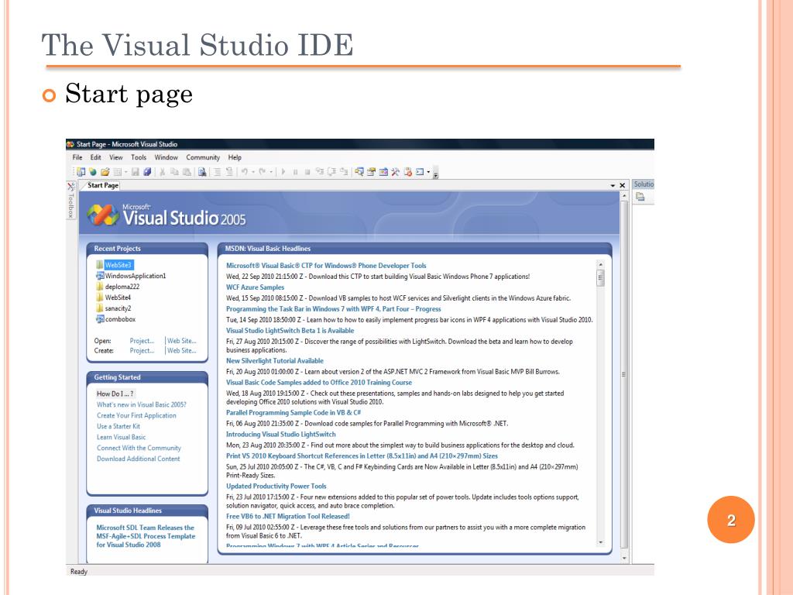The width and height of the screenshot is (793, 595).
Task: Click the Solution Explorer panel toolbar icon
Action: pos(640,197)
